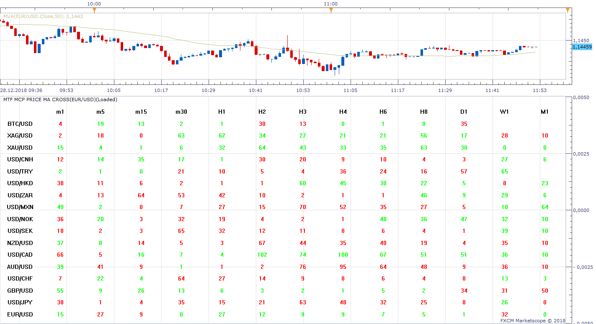Image resolution: width=596 pixels, height=324 pixels.
Task: Click the D1 column header
Action: click(464, 112)
